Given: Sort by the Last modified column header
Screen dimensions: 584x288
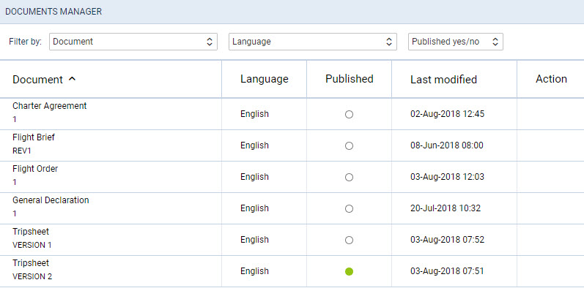Looking at the screenshot, I should pyautogui.click(x=443, y=80).
